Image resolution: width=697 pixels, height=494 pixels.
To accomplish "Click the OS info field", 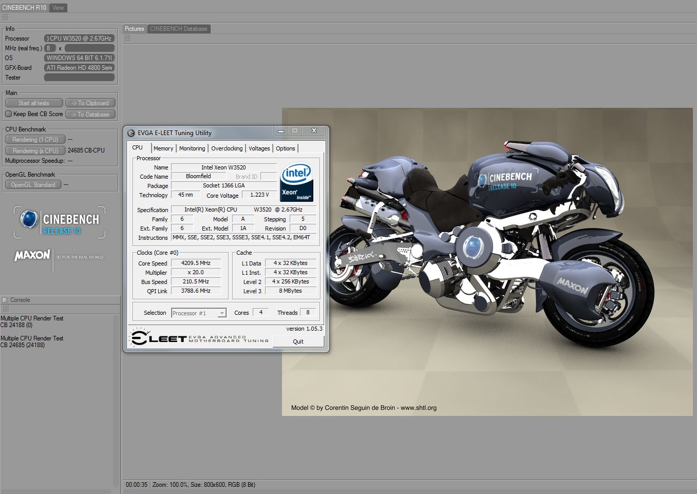I will click(x=79, y=58).
